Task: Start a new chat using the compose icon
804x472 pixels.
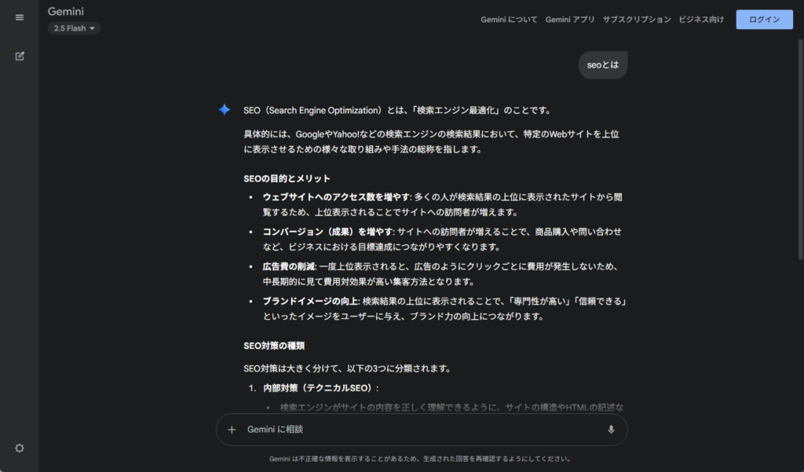Action: tap(19, 56)
